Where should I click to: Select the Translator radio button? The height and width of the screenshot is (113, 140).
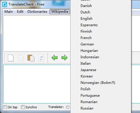(x=68, y=107)
